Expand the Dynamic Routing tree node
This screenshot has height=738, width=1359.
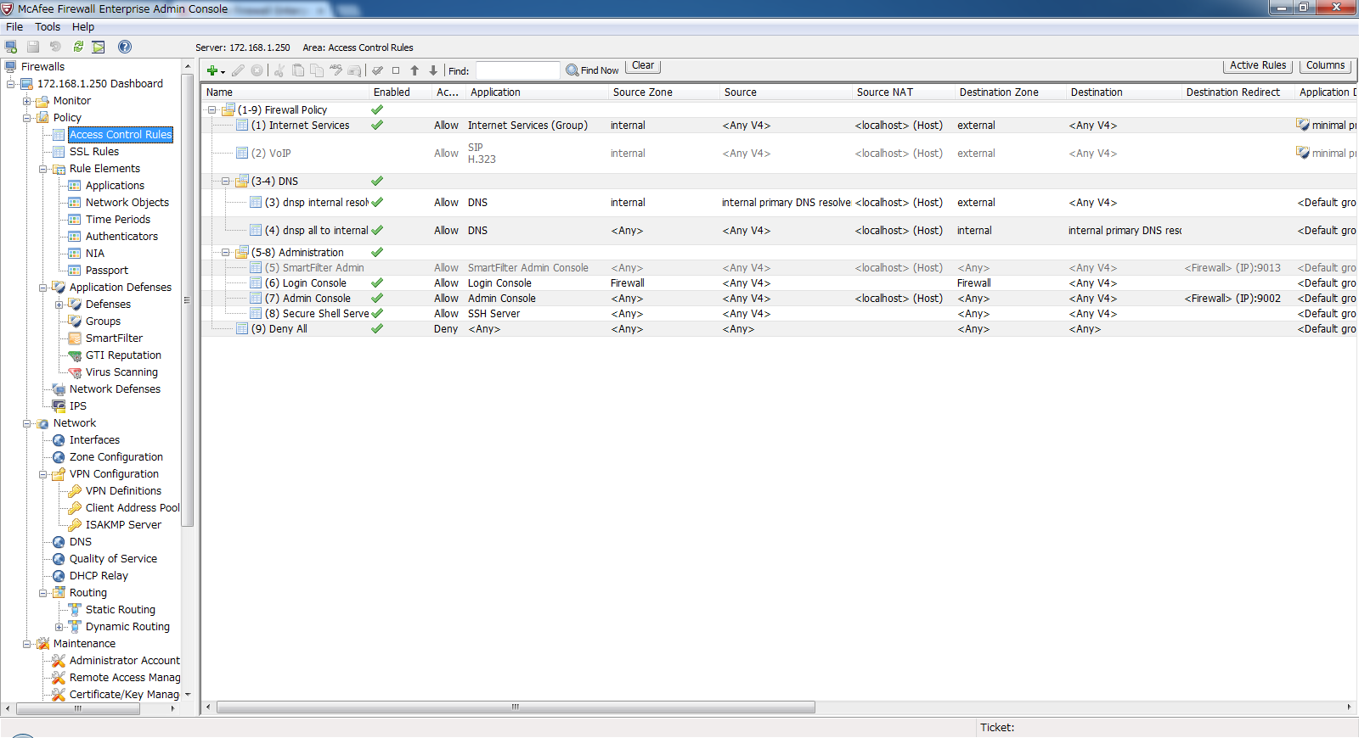[x=59, y=627]
